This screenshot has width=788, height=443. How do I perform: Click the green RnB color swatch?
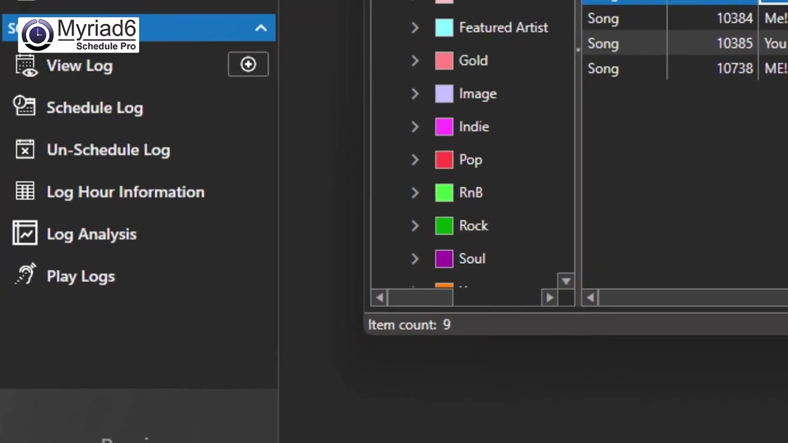point(444,193)
